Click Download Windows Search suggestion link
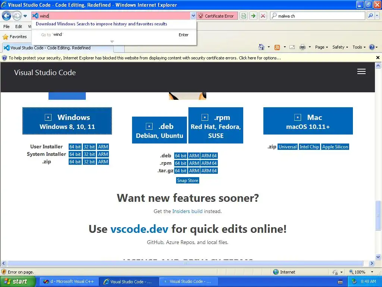This screenshot has height=287, width=382. (x=101, y=24)
